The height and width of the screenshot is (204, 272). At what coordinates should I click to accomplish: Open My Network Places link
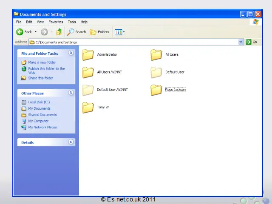(x=42, y=127)
